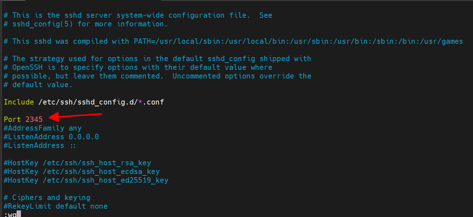
Task: Select the ssh_host_ed25519_key HostKey line
Action: (x=86, y=180)
